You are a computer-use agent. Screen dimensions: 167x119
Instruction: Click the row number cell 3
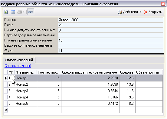pos(11,91)
